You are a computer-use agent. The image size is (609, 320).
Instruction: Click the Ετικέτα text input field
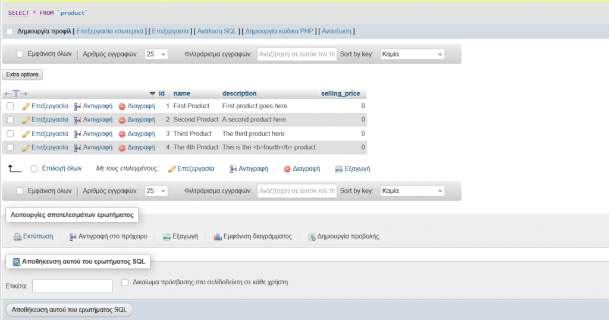(x=72, y=286)
